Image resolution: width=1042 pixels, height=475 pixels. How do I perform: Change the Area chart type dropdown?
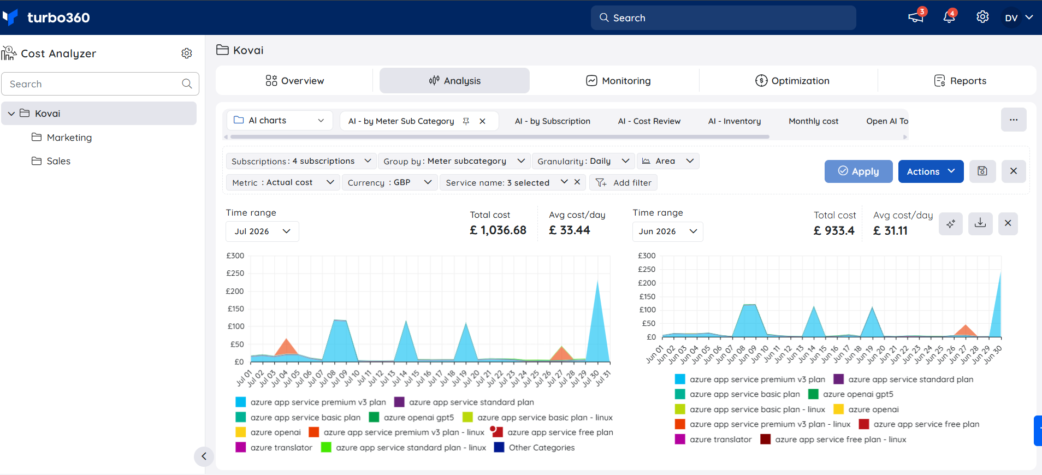tap(668, 161)
